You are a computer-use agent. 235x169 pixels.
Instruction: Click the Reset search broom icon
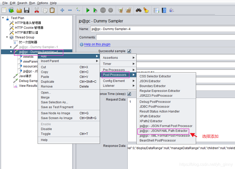coord(146,10)
